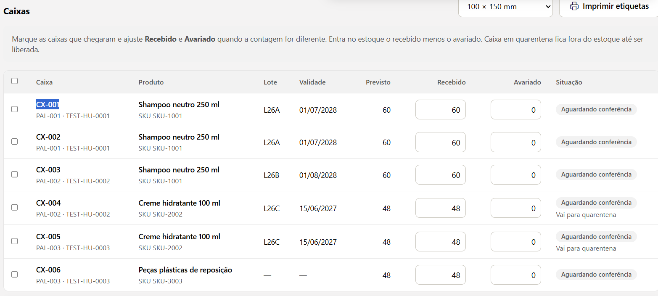The height and width of the screenshot is (296, 658).
Task: Click Shampoo neutro 250 ml on CX-001 row
Action: (x=179, y=105)
